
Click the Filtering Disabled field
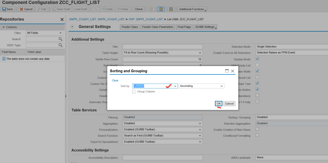point(162,117)
